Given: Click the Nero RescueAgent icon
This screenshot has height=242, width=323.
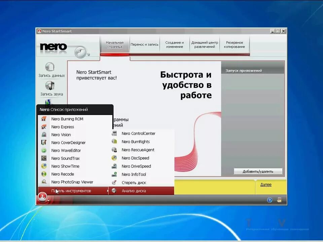Looking at the screenshot, I should tap(114, 150).
